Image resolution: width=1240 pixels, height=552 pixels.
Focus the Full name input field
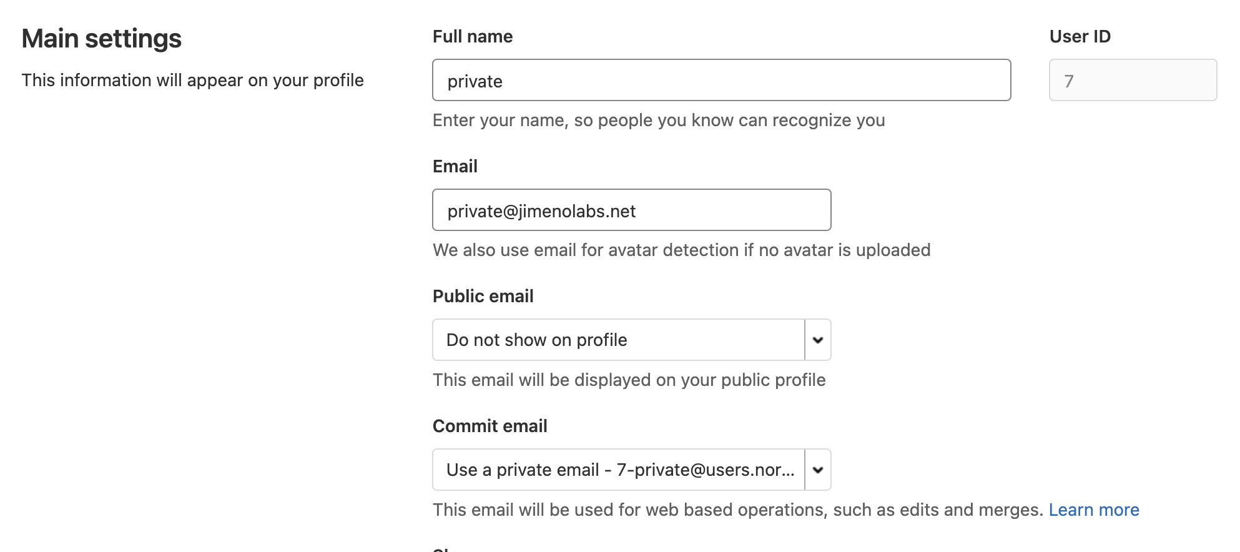tap(721, 81)
